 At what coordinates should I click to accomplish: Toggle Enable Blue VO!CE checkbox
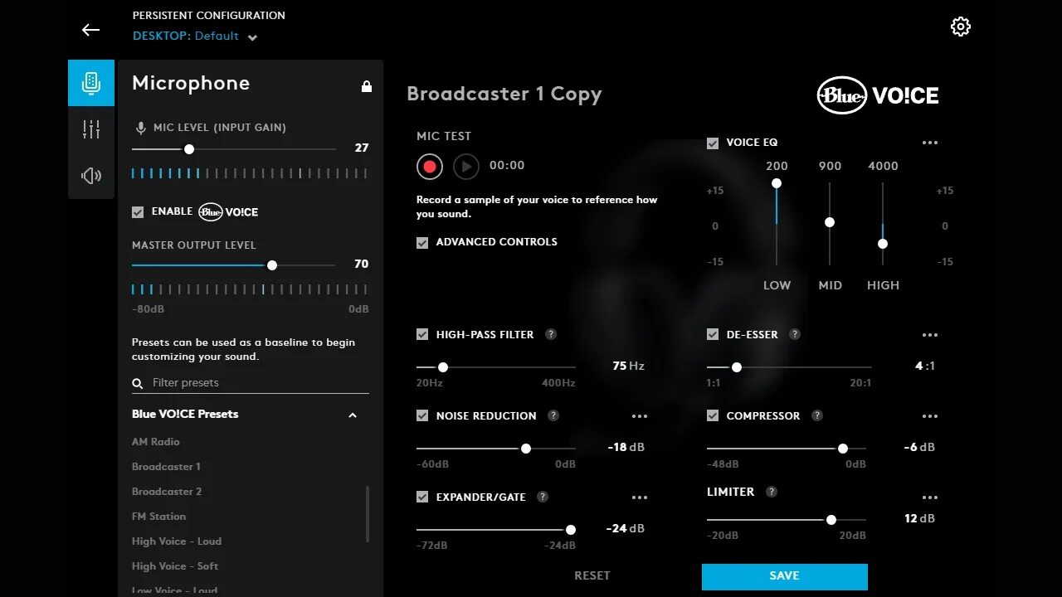[138, 212]
